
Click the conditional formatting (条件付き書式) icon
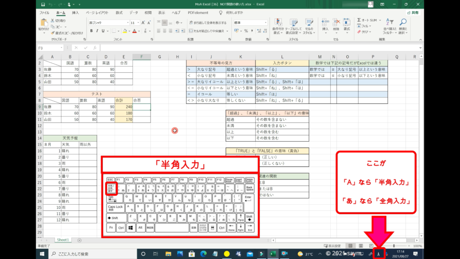(278, 23)
